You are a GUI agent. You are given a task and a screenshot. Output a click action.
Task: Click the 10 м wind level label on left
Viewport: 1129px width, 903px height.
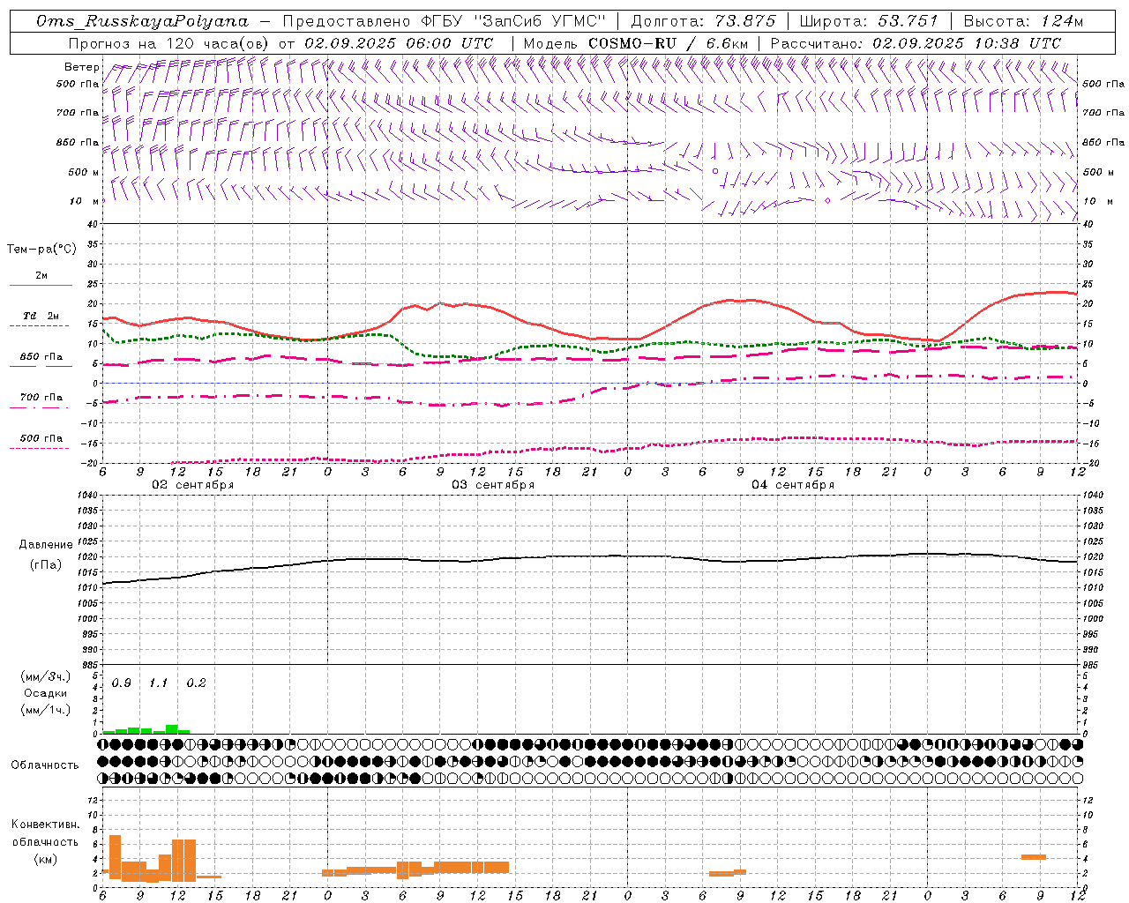pos(84,202)
